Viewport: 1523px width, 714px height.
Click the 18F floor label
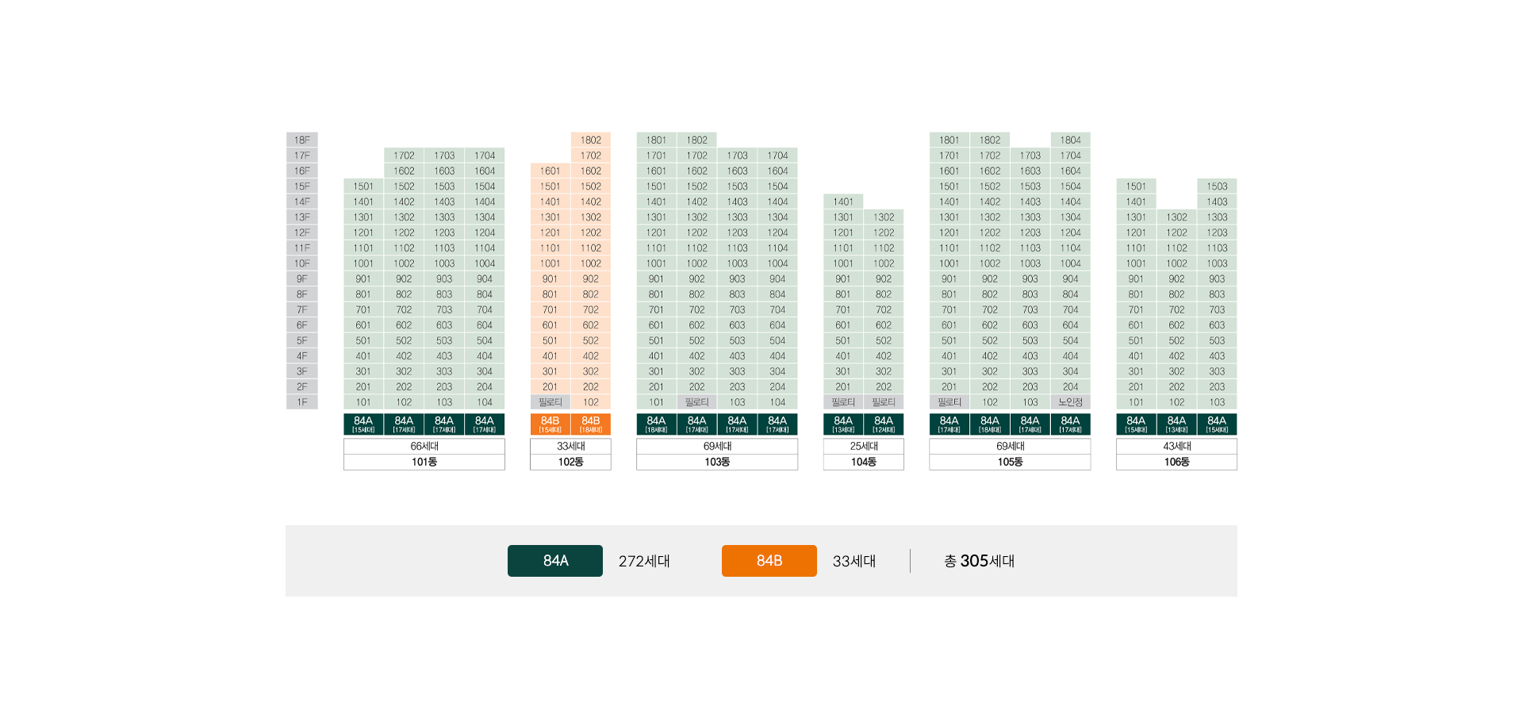click(301, 140)
